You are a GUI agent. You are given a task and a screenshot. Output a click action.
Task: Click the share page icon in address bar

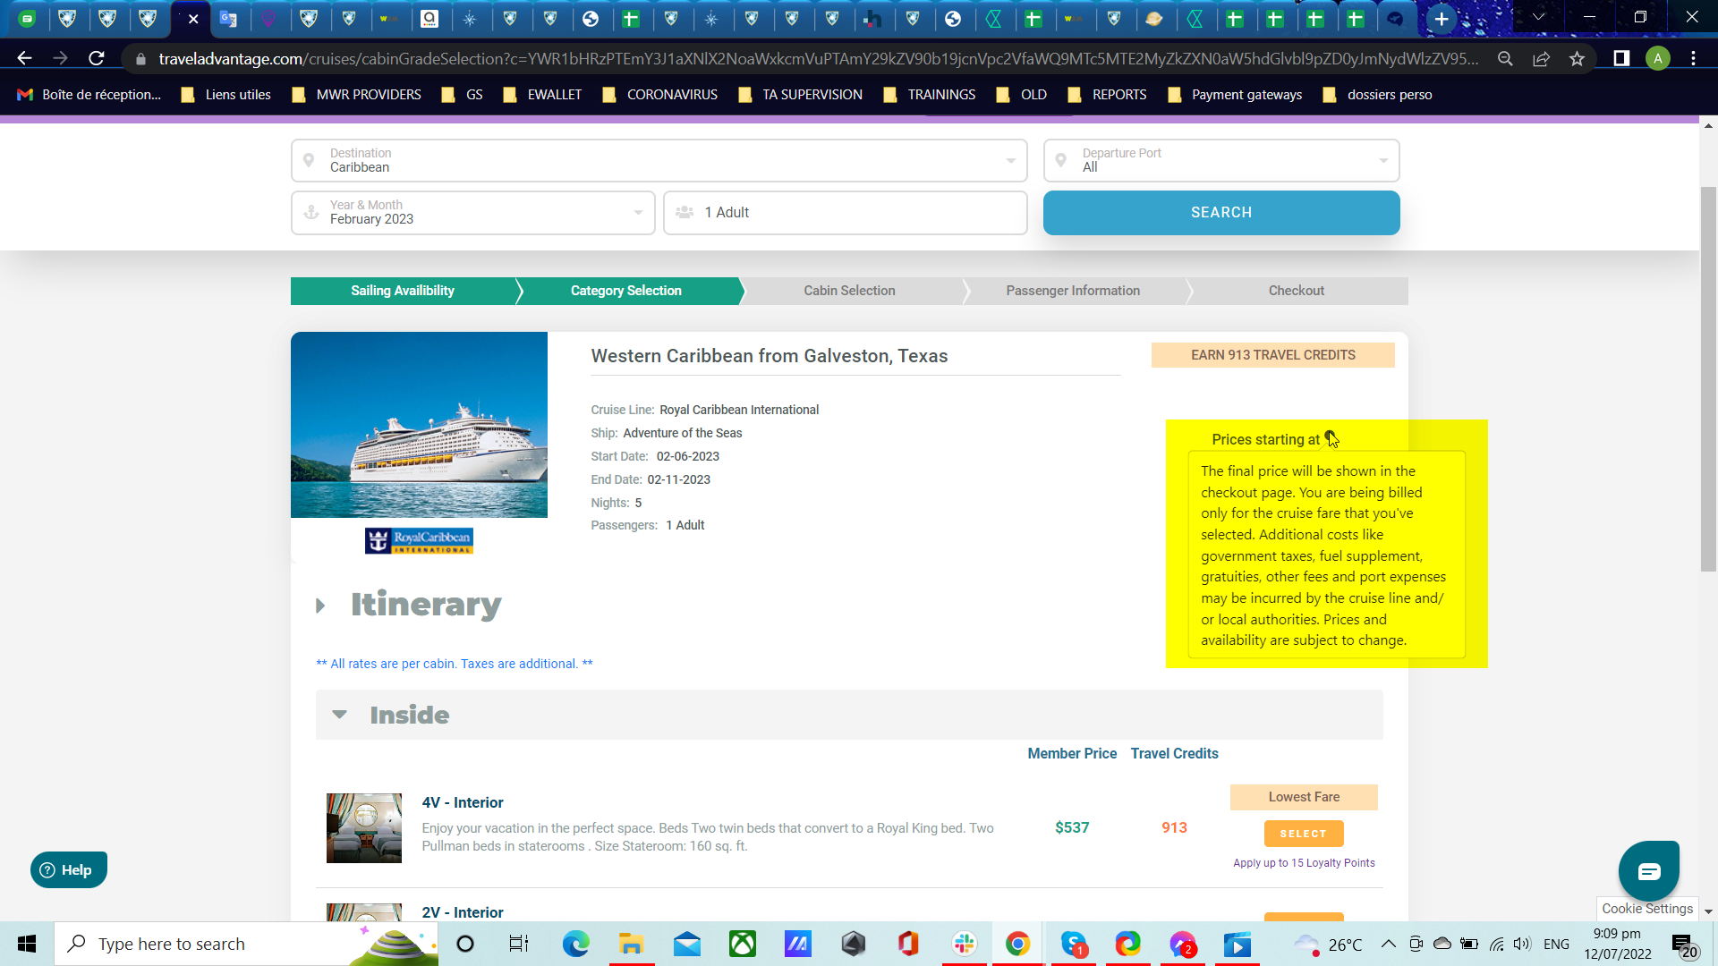coord(1541,58)
